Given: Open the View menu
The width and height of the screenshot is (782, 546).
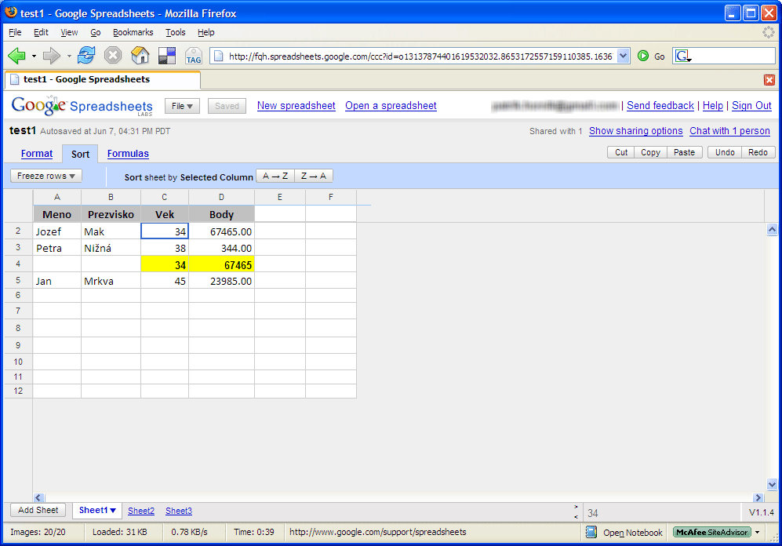Looking at the screenshot, I should pyautogui.click(x=69, y=32).
